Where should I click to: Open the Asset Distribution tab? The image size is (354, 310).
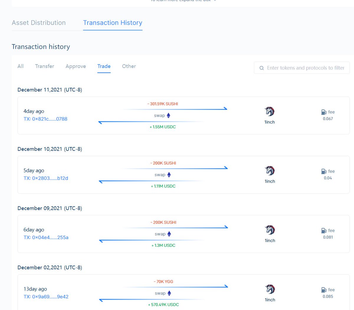(39, 23)
